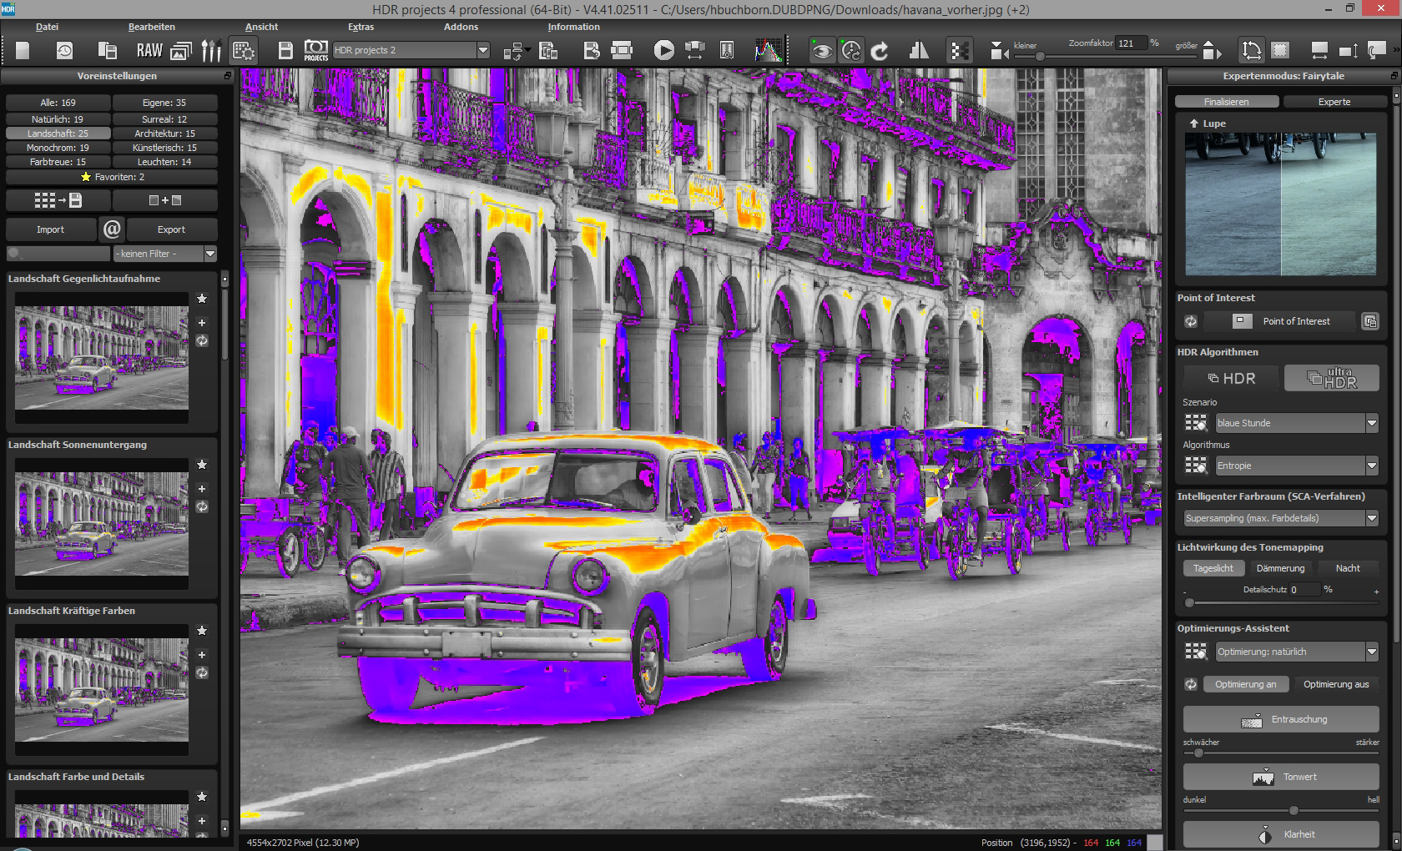
Task: Click the curved redo arrow icon
Action: (880, 51)
